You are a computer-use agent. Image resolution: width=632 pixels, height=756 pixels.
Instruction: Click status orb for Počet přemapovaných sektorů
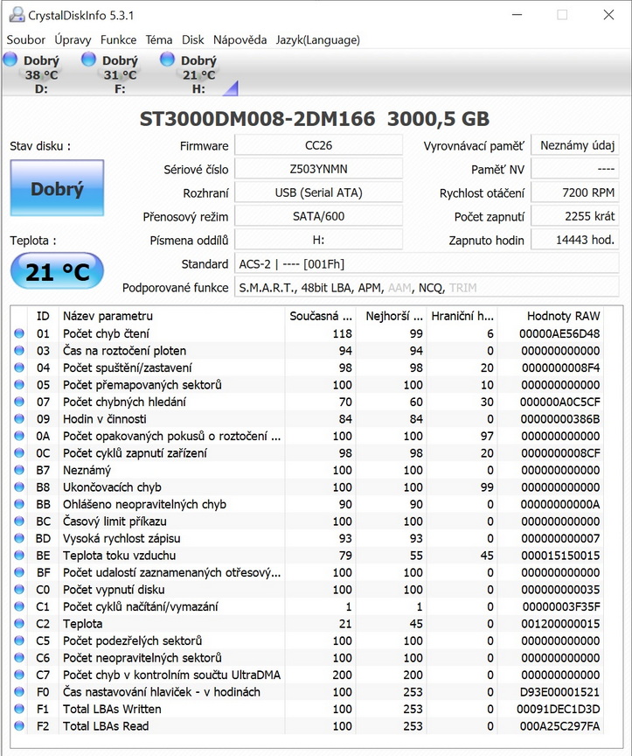(19, 385)
